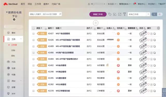166x97 pixels.
Task: Click the Download APP link
Action: pyautogui.click(x=162, y=4)
